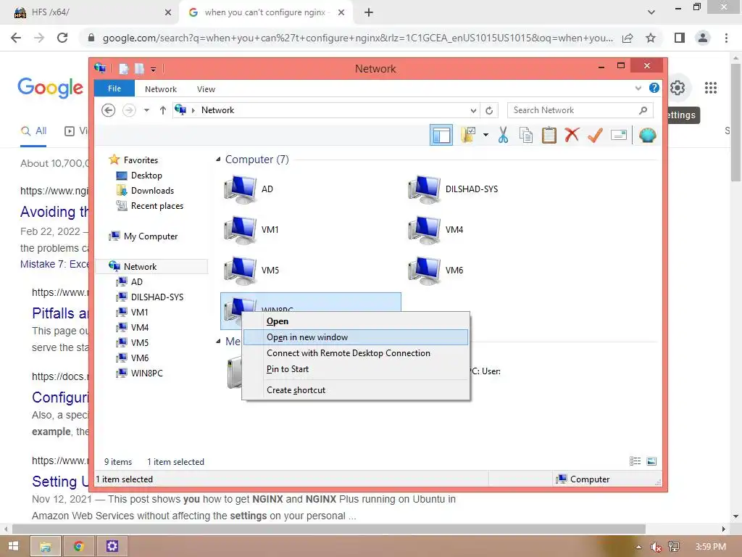
Task: Open Downloads in Favorites
Action: pos(152,191)
